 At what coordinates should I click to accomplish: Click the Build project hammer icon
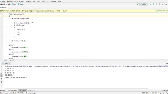[137, 4]
